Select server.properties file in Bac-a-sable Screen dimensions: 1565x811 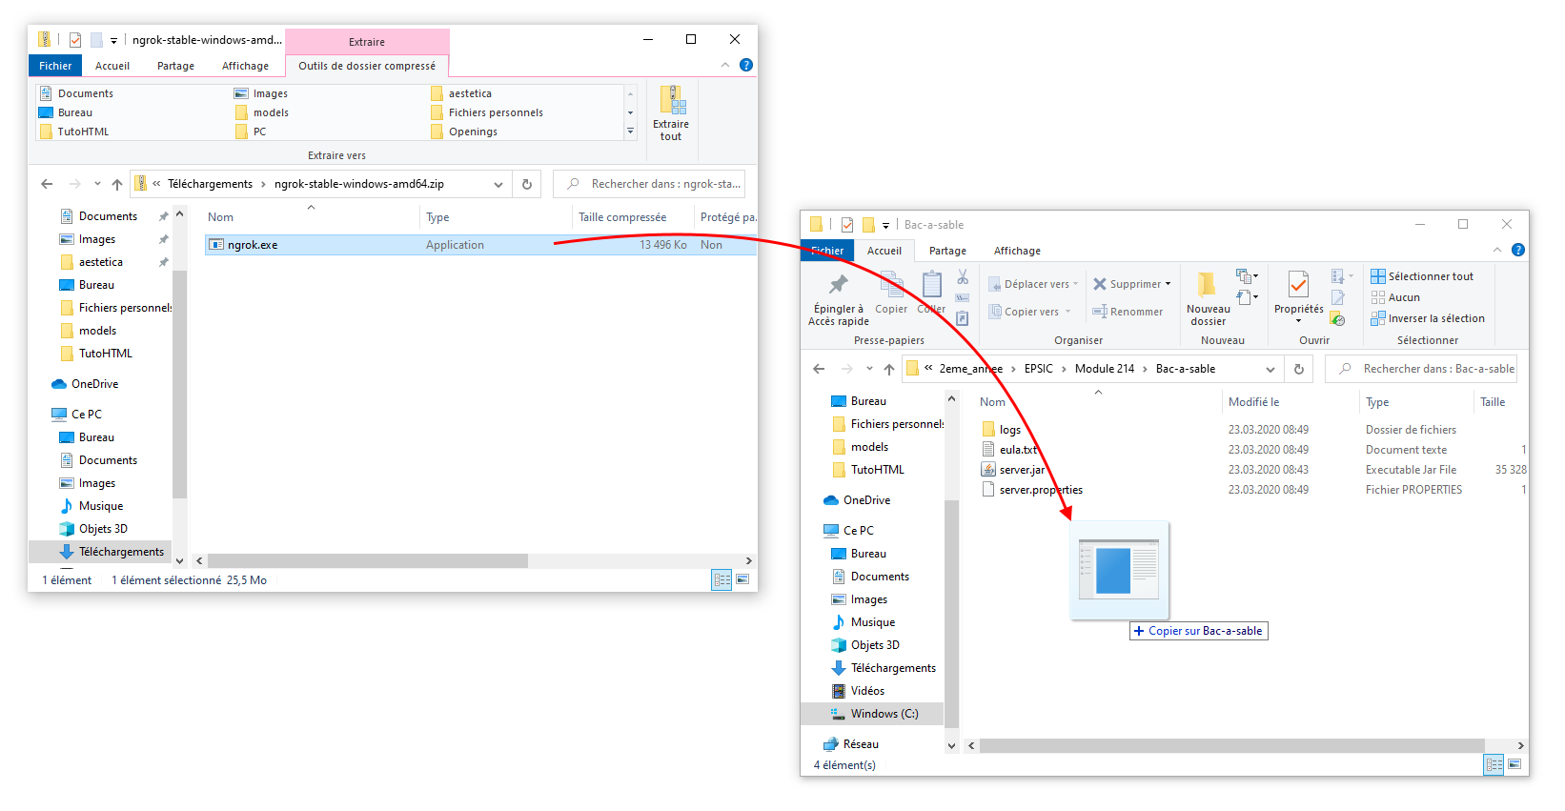(x=1032, y=490)
